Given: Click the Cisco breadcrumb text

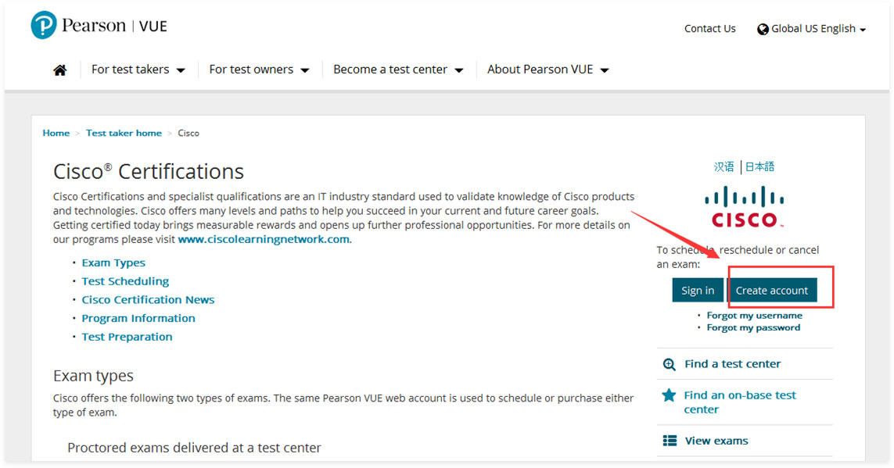Looking at the screenshot, I should [188, 134].
